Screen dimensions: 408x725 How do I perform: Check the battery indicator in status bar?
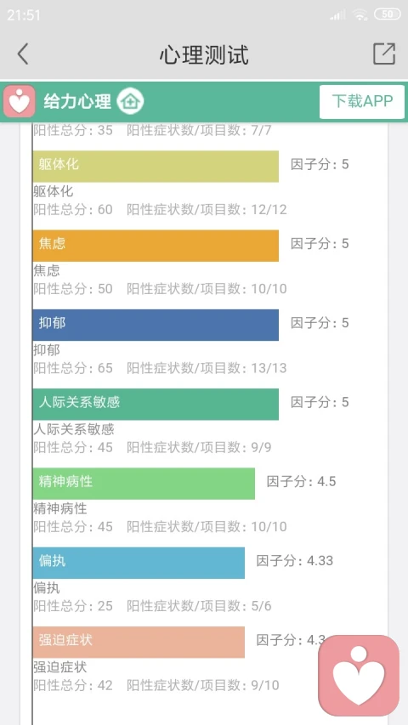(388, 14)
